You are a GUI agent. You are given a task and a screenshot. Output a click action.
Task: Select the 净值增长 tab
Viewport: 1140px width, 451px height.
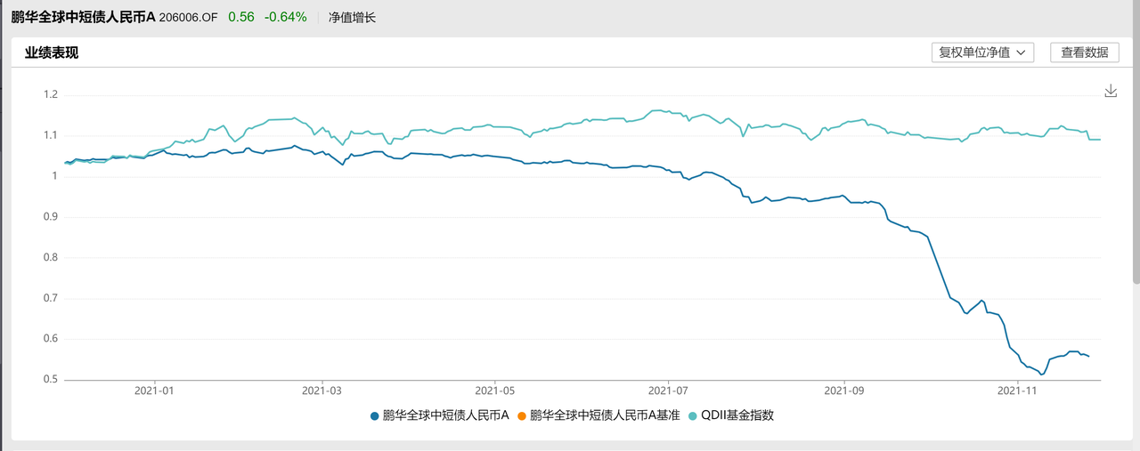click(352, 17)
